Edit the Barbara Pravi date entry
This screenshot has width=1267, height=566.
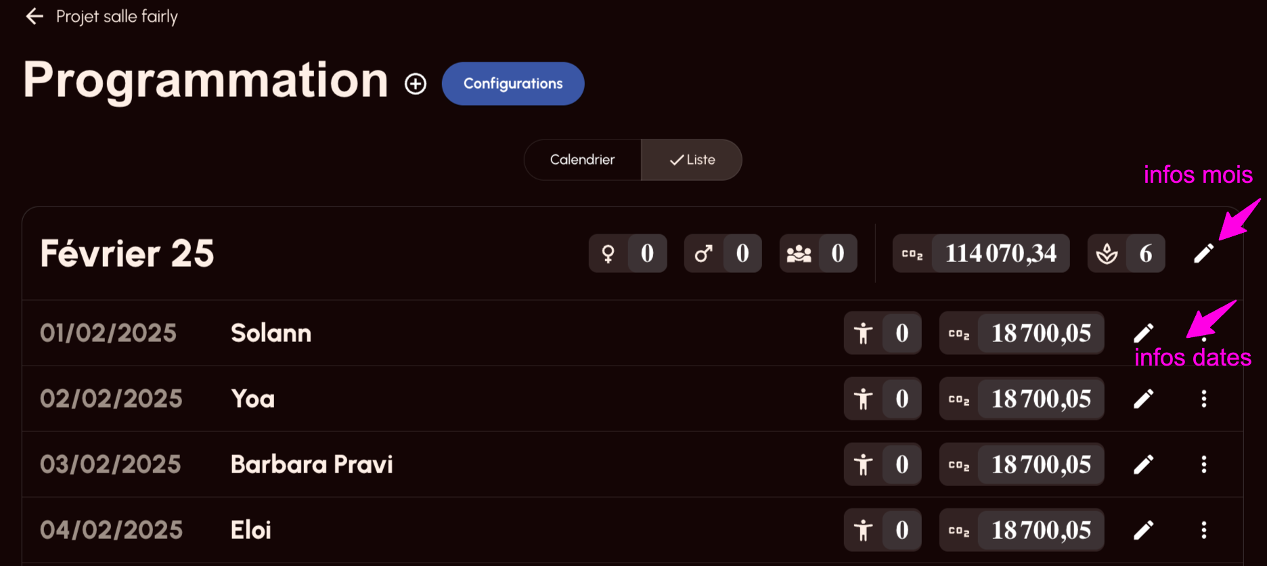pyautogui.click(x=1143, y=464)
